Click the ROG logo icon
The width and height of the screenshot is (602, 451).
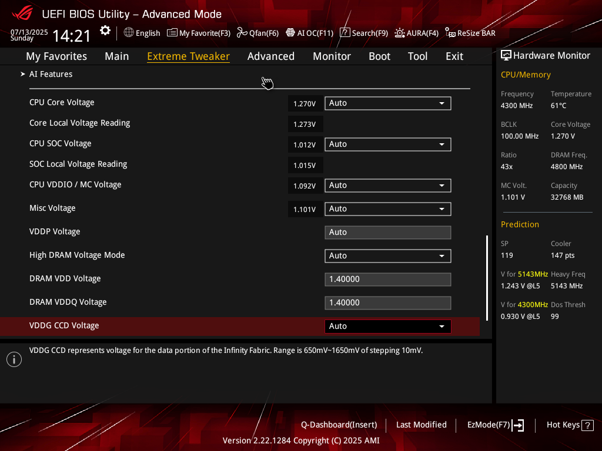tap(22, 14)
